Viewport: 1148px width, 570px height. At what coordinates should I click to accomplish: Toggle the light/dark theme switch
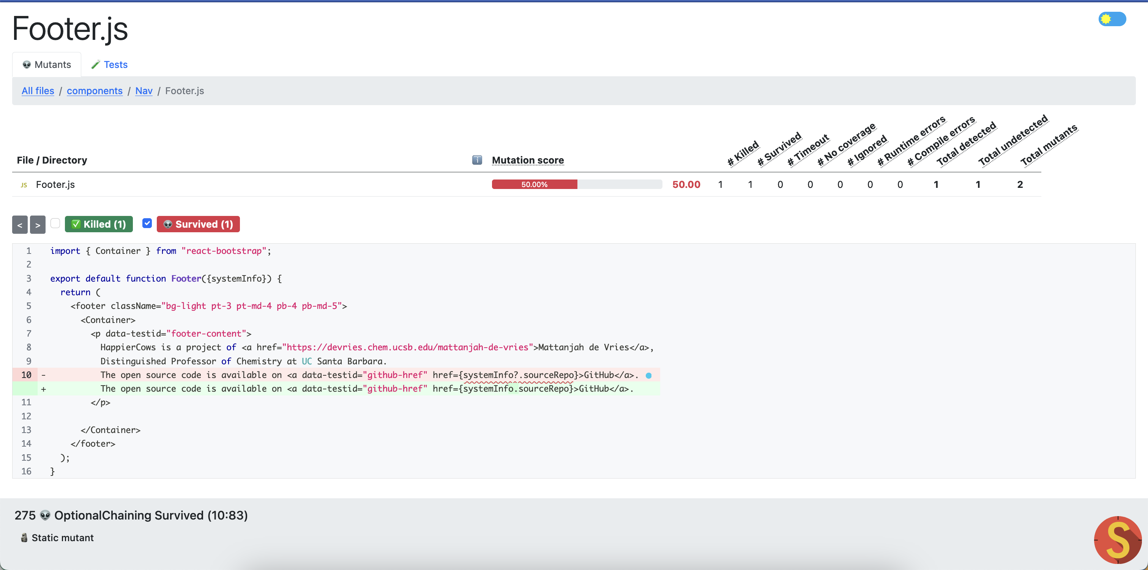1112,19
